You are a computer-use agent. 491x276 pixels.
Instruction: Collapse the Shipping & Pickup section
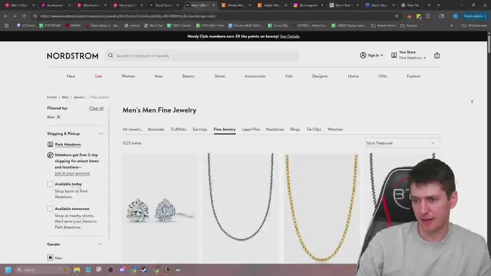(x=101, y=133)
